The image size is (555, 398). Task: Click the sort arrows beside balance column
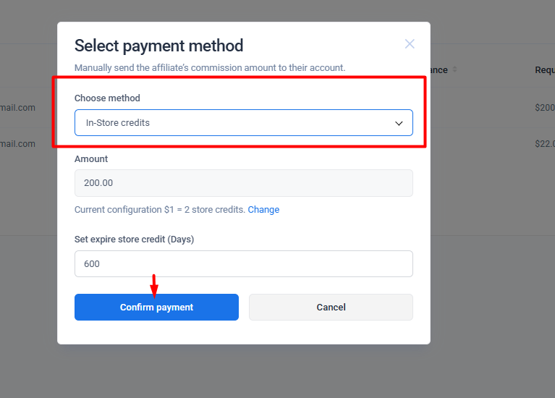455,70
